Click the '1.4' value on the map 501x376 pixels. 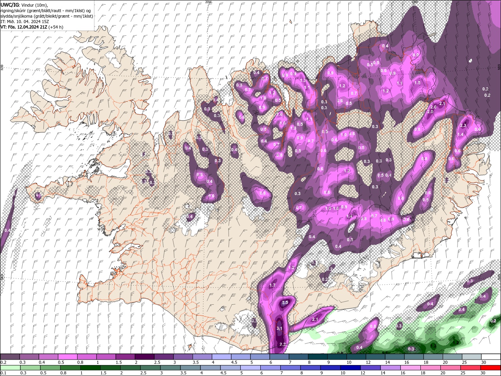tap(460, 134)
